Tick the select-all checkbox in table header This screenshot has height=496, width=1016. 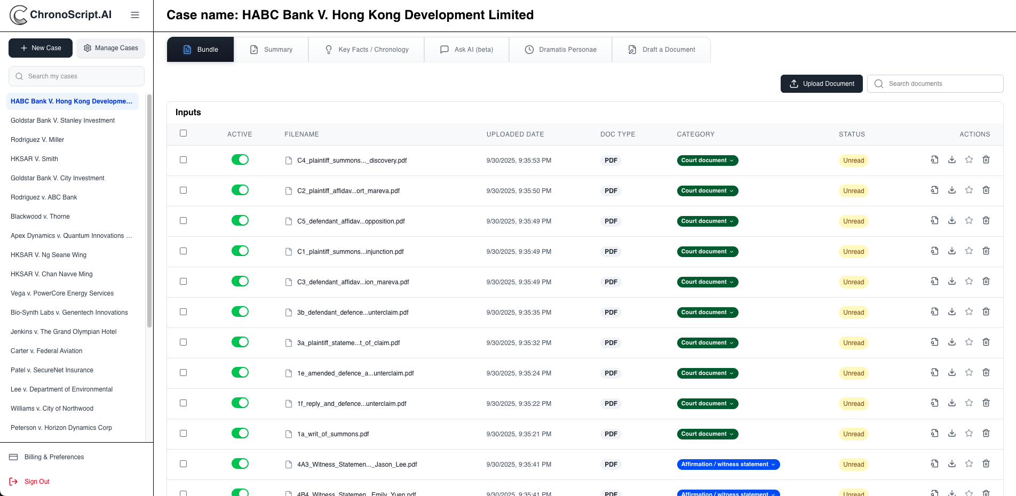coord(183,133)
